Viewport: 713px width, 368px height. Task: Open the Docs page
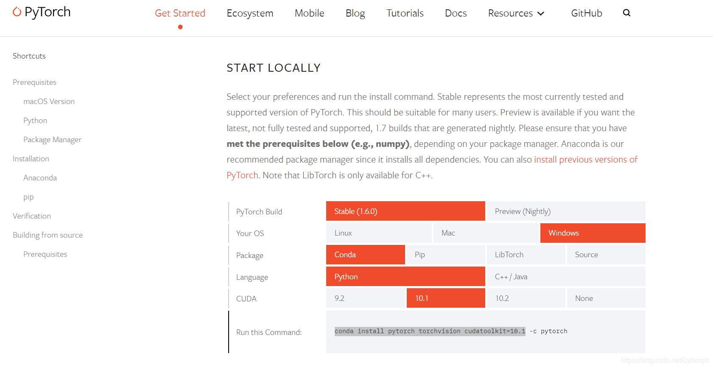(x=456, y=13)
